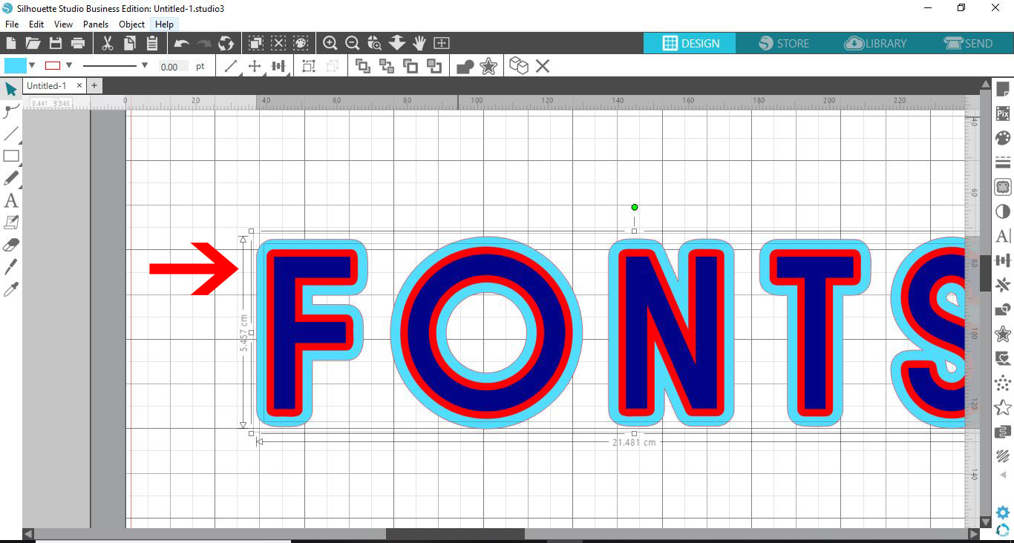Open the line style dropdown
The height and width of the screenshot is (543, 1014).
pos(144,65)
